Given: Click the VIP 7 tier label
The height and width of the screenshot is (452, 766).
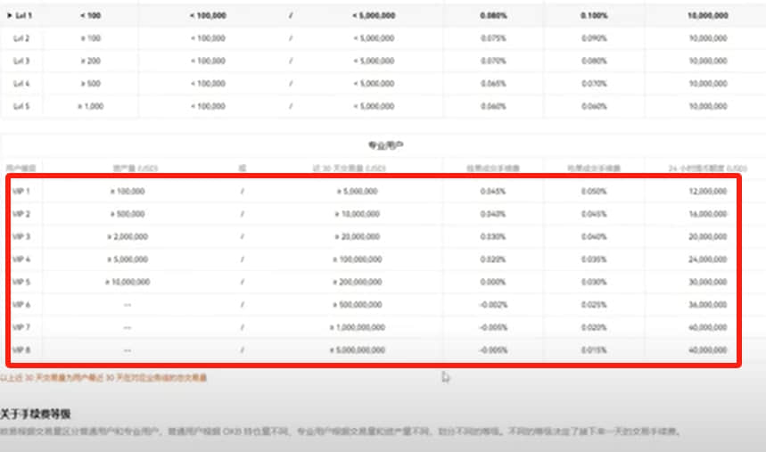Looking at the screenshot, I should pyautogui.click(x=21, y=327).
